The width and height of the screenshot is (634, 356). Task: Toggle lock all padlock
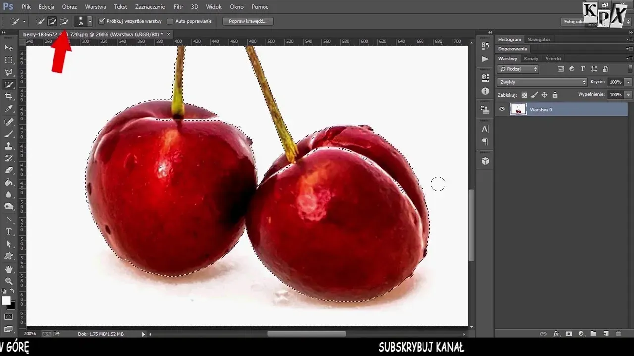[555, 95]
